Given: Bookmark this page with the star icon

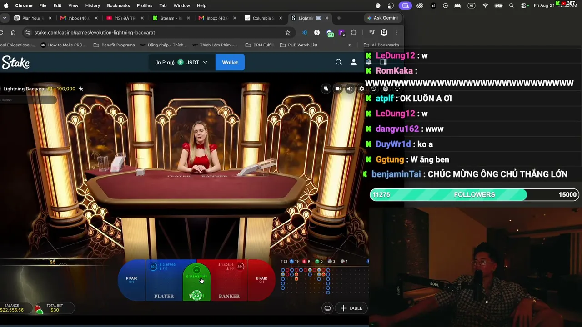Looking at the screenshot, I should (288, 32).
